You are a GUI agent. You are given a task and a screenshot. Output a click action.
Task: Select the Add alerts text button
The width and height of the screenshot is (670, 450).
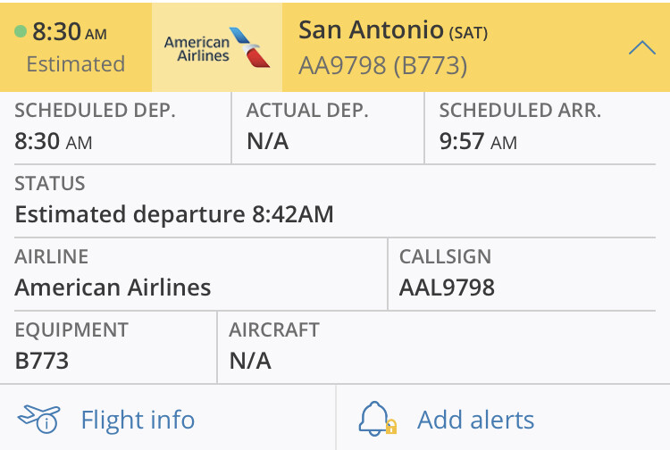(475, 420)
